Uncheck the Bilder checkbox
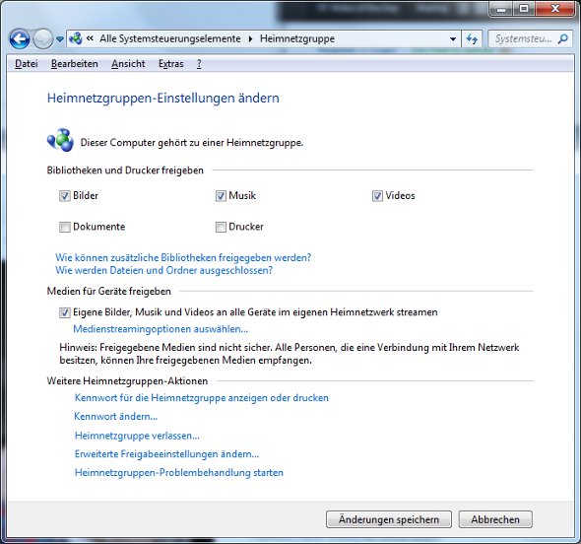This screenshot has width=581, height=544. click(65, 196)
